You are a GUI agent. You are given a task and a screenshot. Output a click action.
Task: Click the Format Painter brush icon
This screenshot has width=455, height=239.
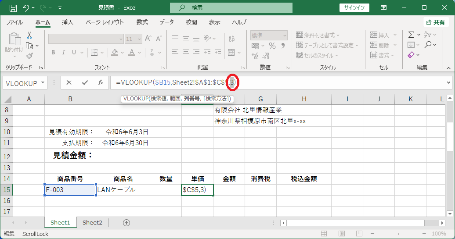click(29, 56)
